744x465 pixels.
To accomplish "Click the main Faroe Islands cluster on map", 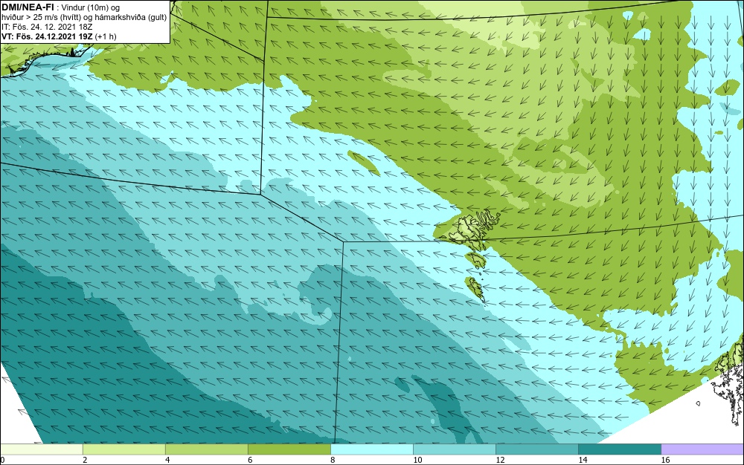I will coord(472,230).
